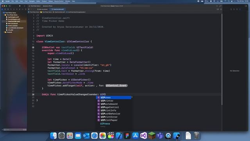This screenshot has width=250, height=141.
Task: Click the UIControl.Event placeholder token
Action: click(x=116, y=85)
